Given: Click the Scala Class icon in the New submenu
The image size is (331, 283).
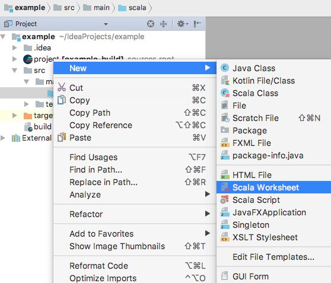Looking at the screenshot, I should click(225, 93).
